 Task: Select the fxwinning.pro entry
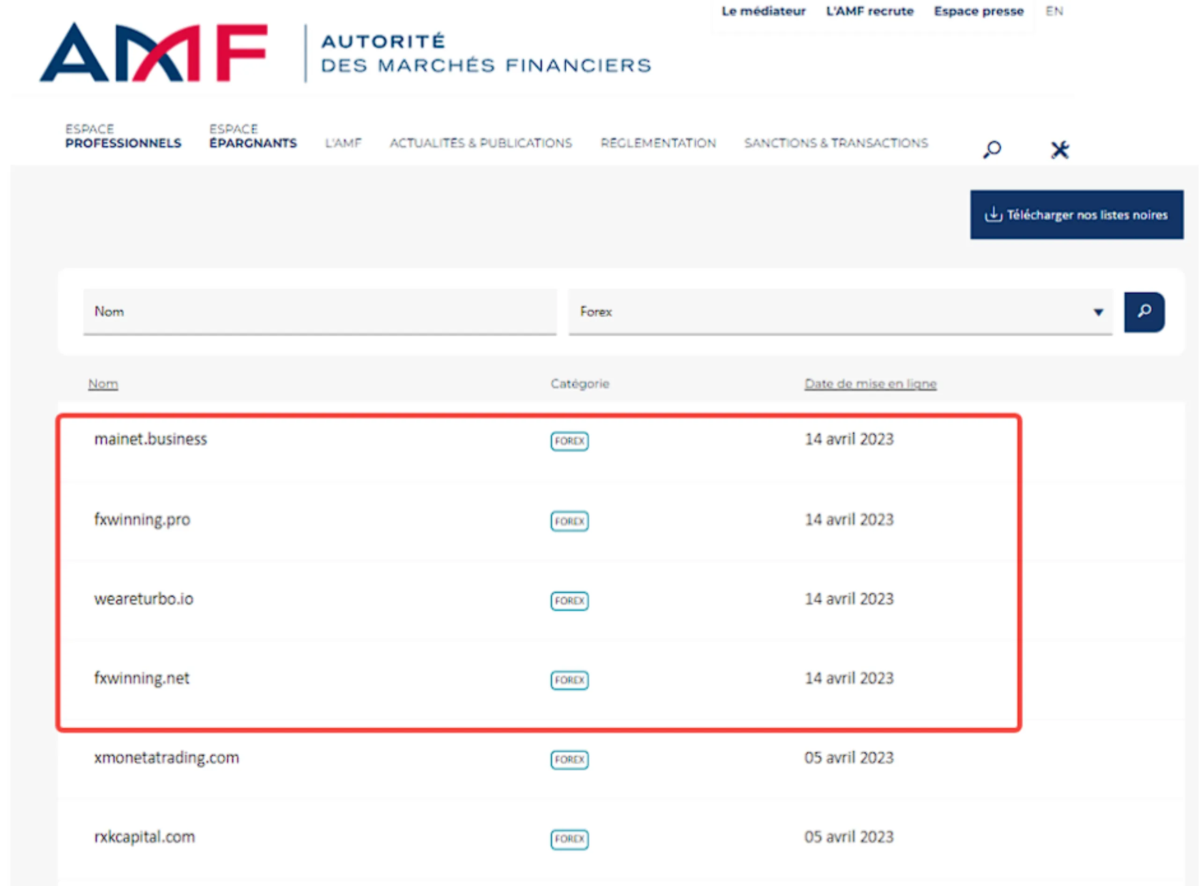(x=142, y=520)
